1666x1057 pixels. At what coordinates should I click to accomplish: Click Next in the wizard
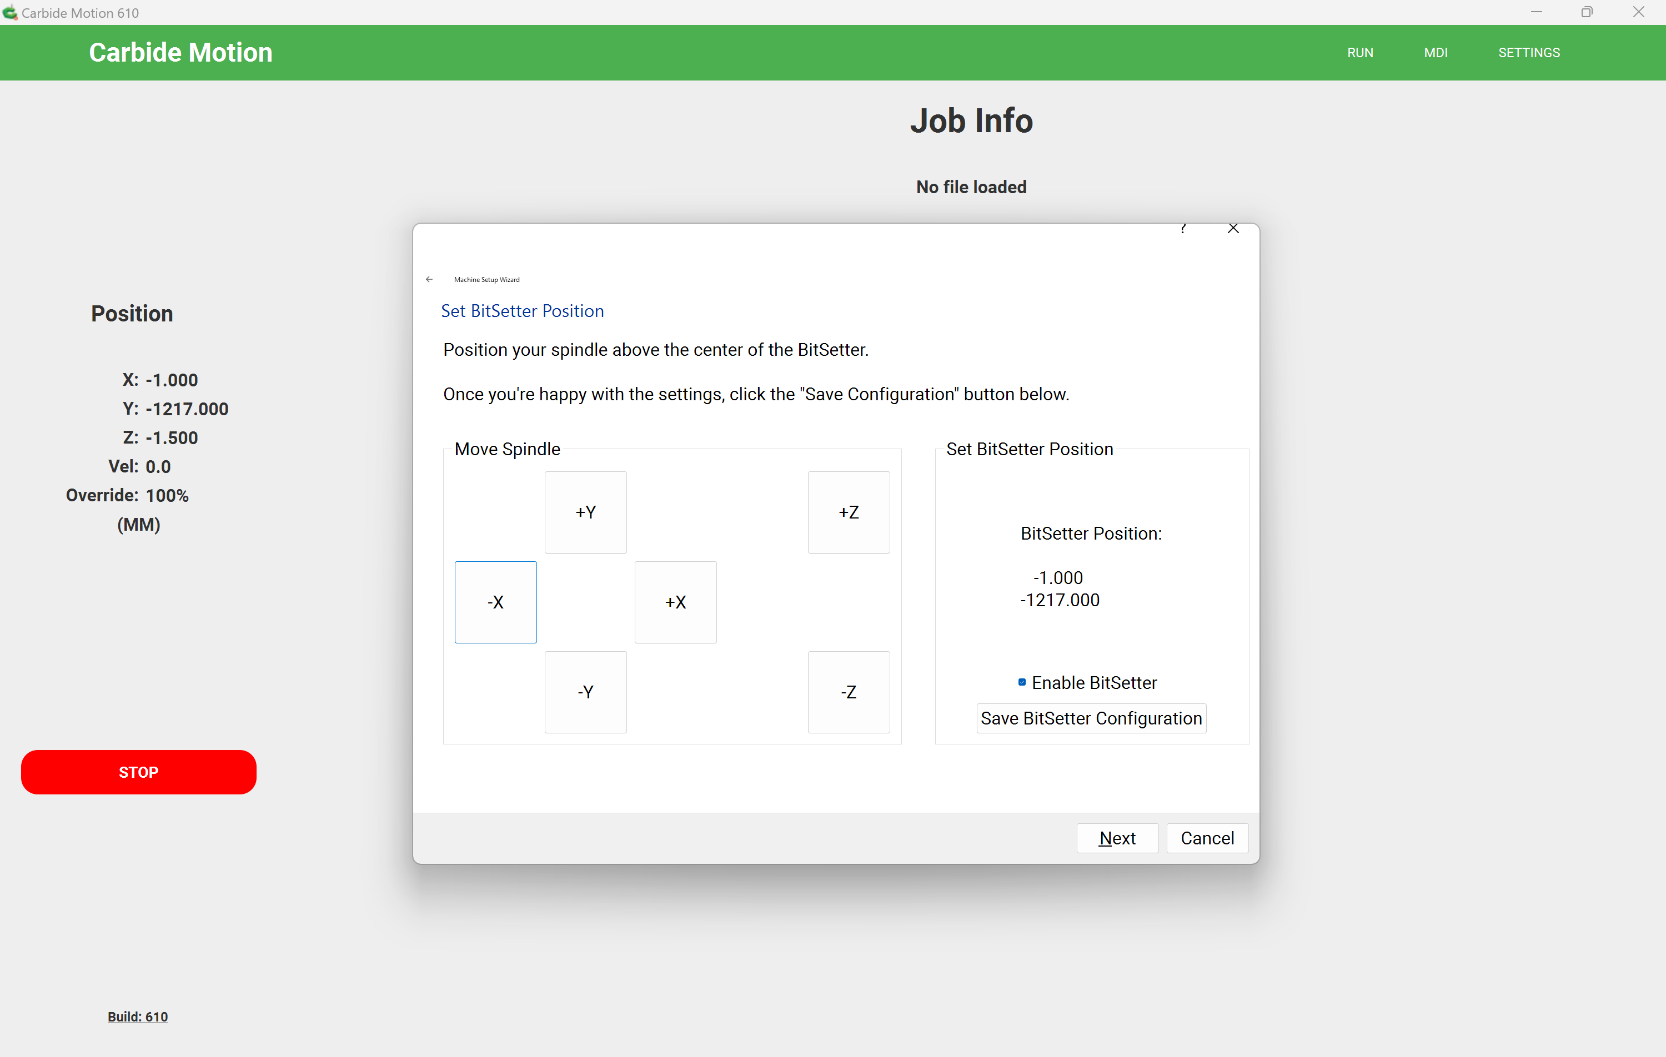click(x=1117, y=838)
